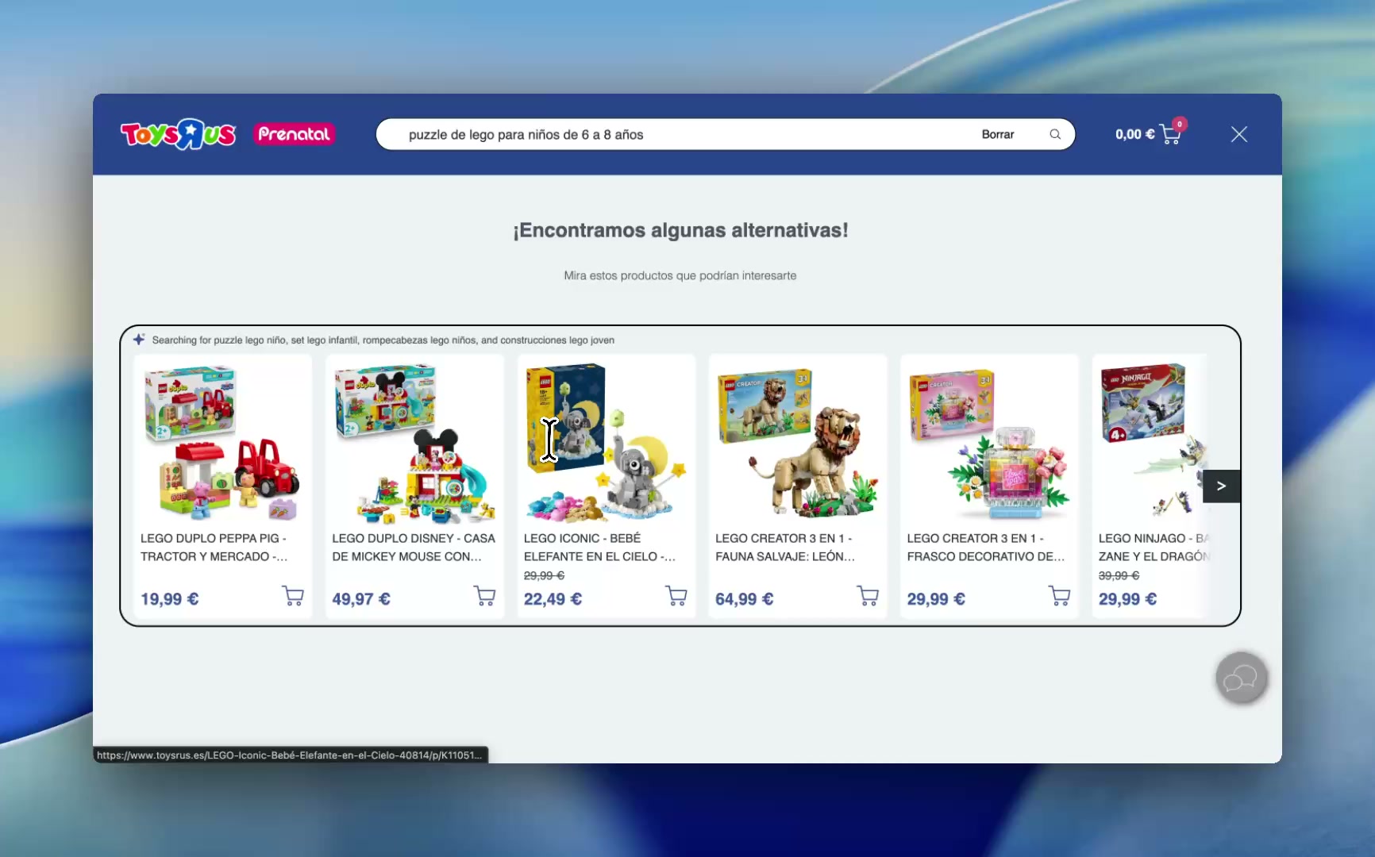Screen dimensions: 1375x857
Task: Add Fauna Salvaje León to cart
Action: [868, 596]
